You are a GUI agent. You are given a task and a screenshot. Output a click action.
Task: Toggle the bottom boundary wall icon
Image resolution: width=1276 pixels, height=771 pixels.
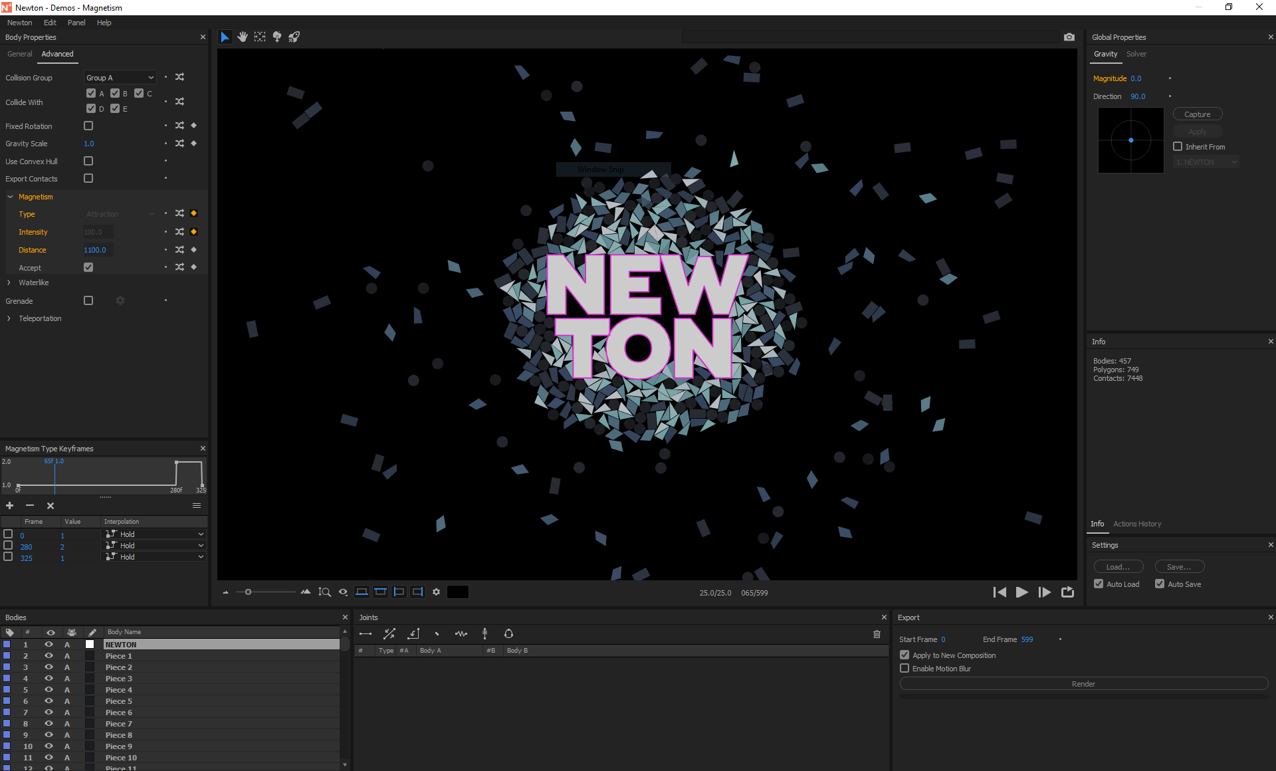[362, 592]
